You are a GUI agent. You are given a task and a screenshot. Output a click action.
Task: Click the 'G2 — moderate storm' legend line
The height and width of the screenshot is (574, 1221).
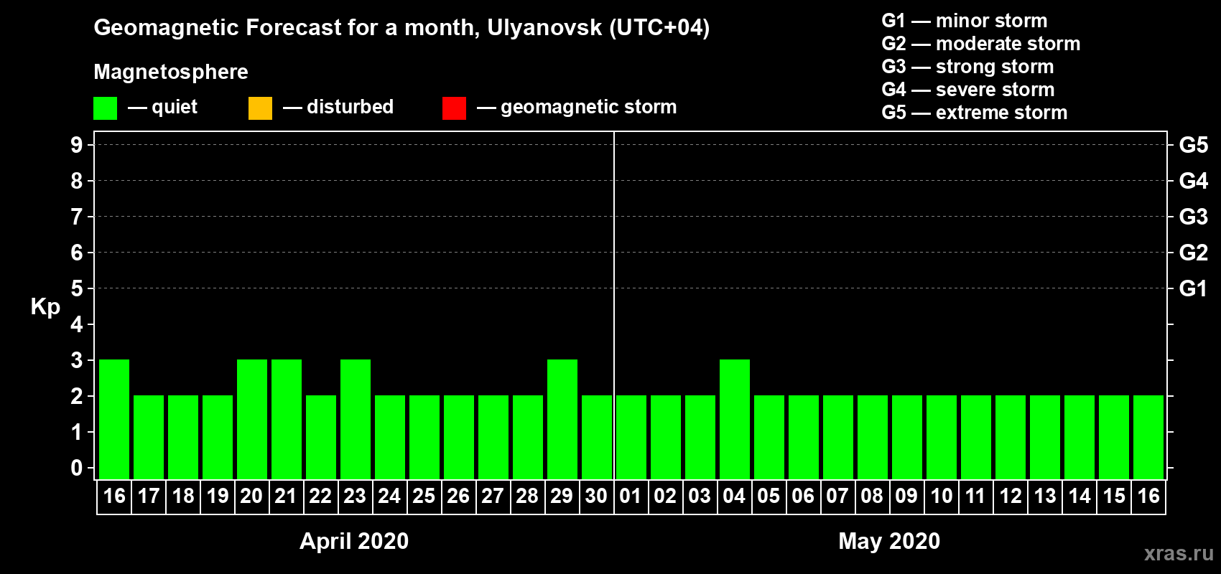[980, 44]
